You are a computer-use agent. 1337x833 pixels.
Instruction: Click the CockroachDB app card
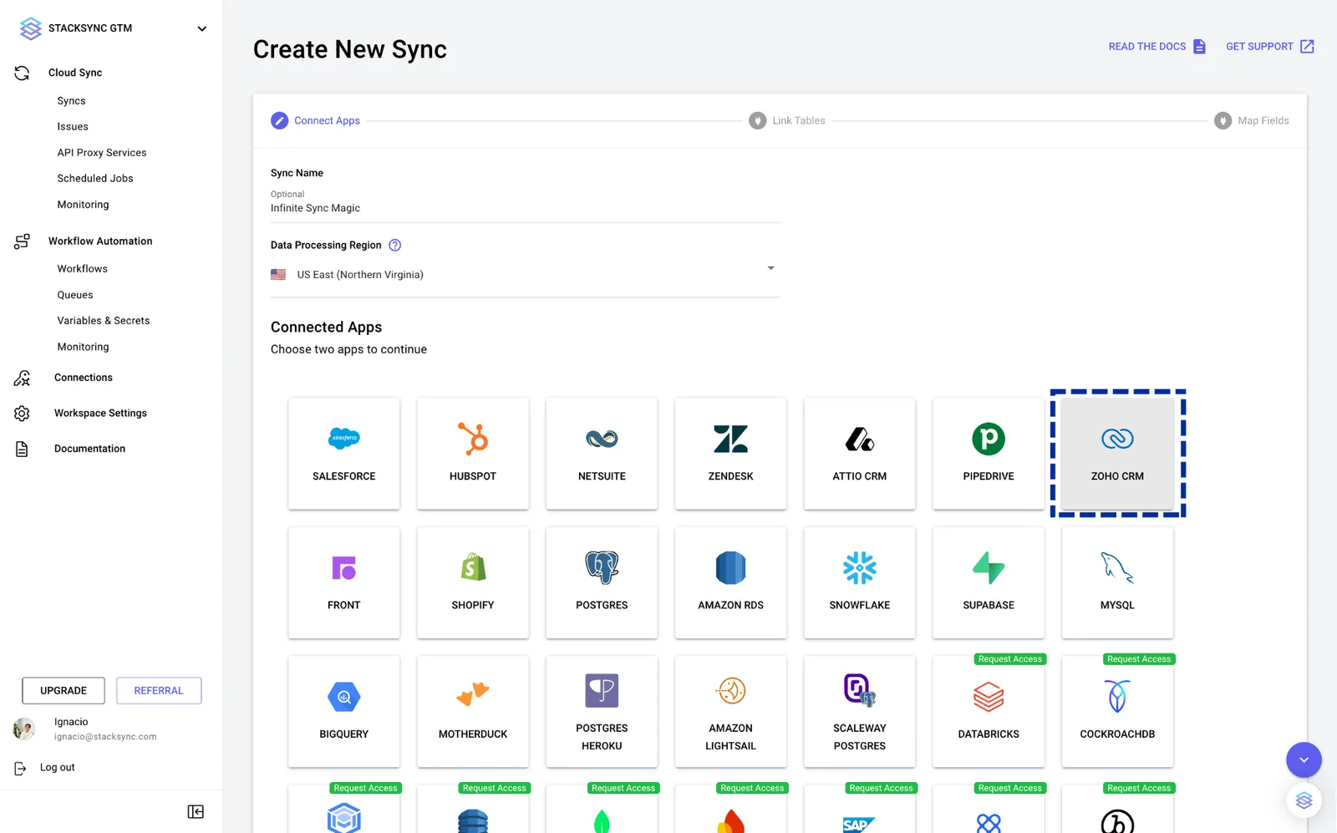(x=1117, y=711)
